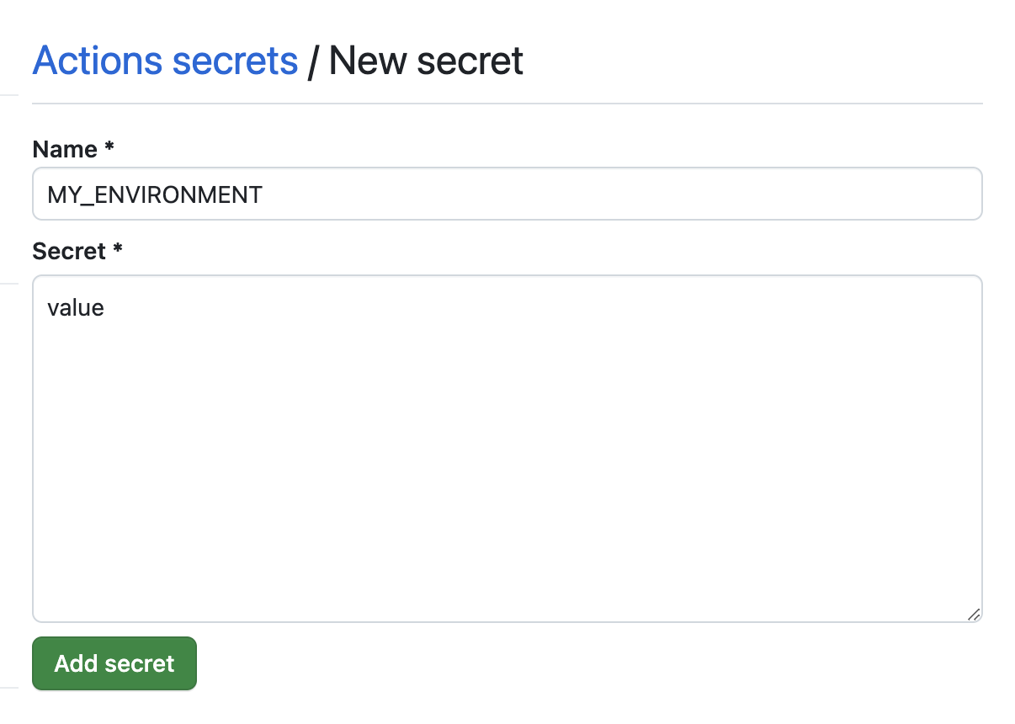Click the New secret heading text
Viewport: 1015px width, 724px height.
pyautogui.click(x=426, y=61)
